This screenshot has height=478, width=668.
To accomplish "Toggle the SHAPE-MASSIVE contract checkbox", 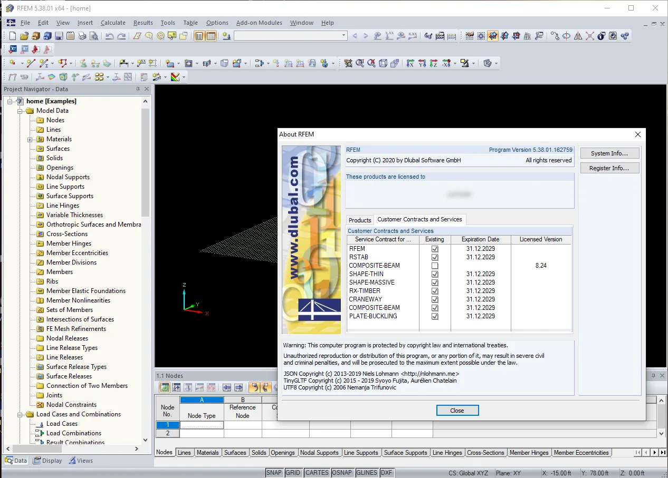I will click(x=435, y=282).
